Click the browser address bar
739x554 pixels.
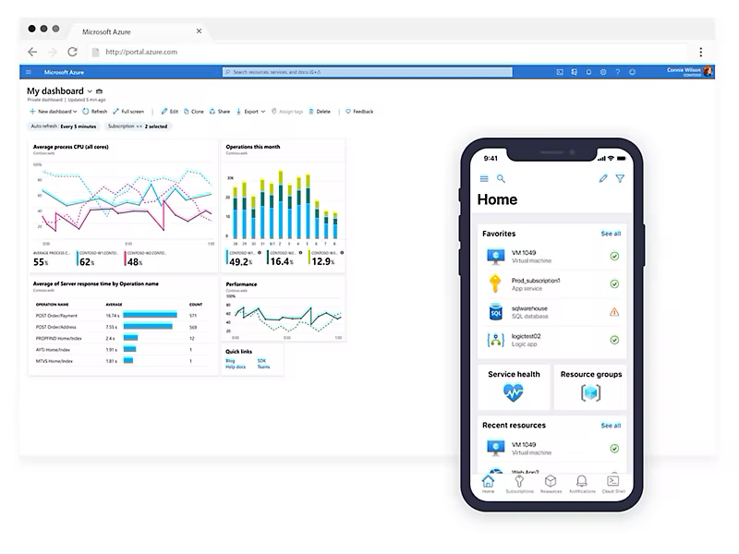pos(386,52)
